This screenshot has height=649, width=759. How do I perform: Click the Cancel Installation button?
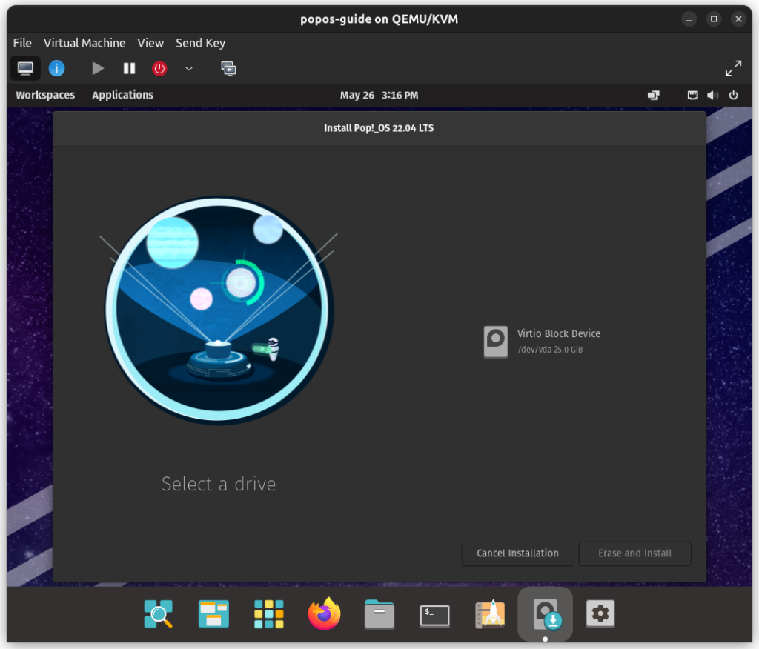click(x=517, y=553)
